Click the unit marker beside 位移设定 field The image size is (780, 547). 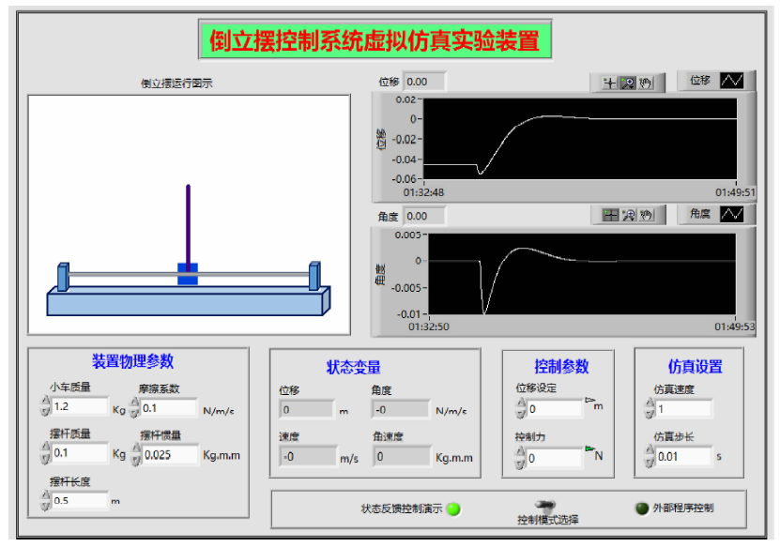pyautogui.click(x=590, y=400)
